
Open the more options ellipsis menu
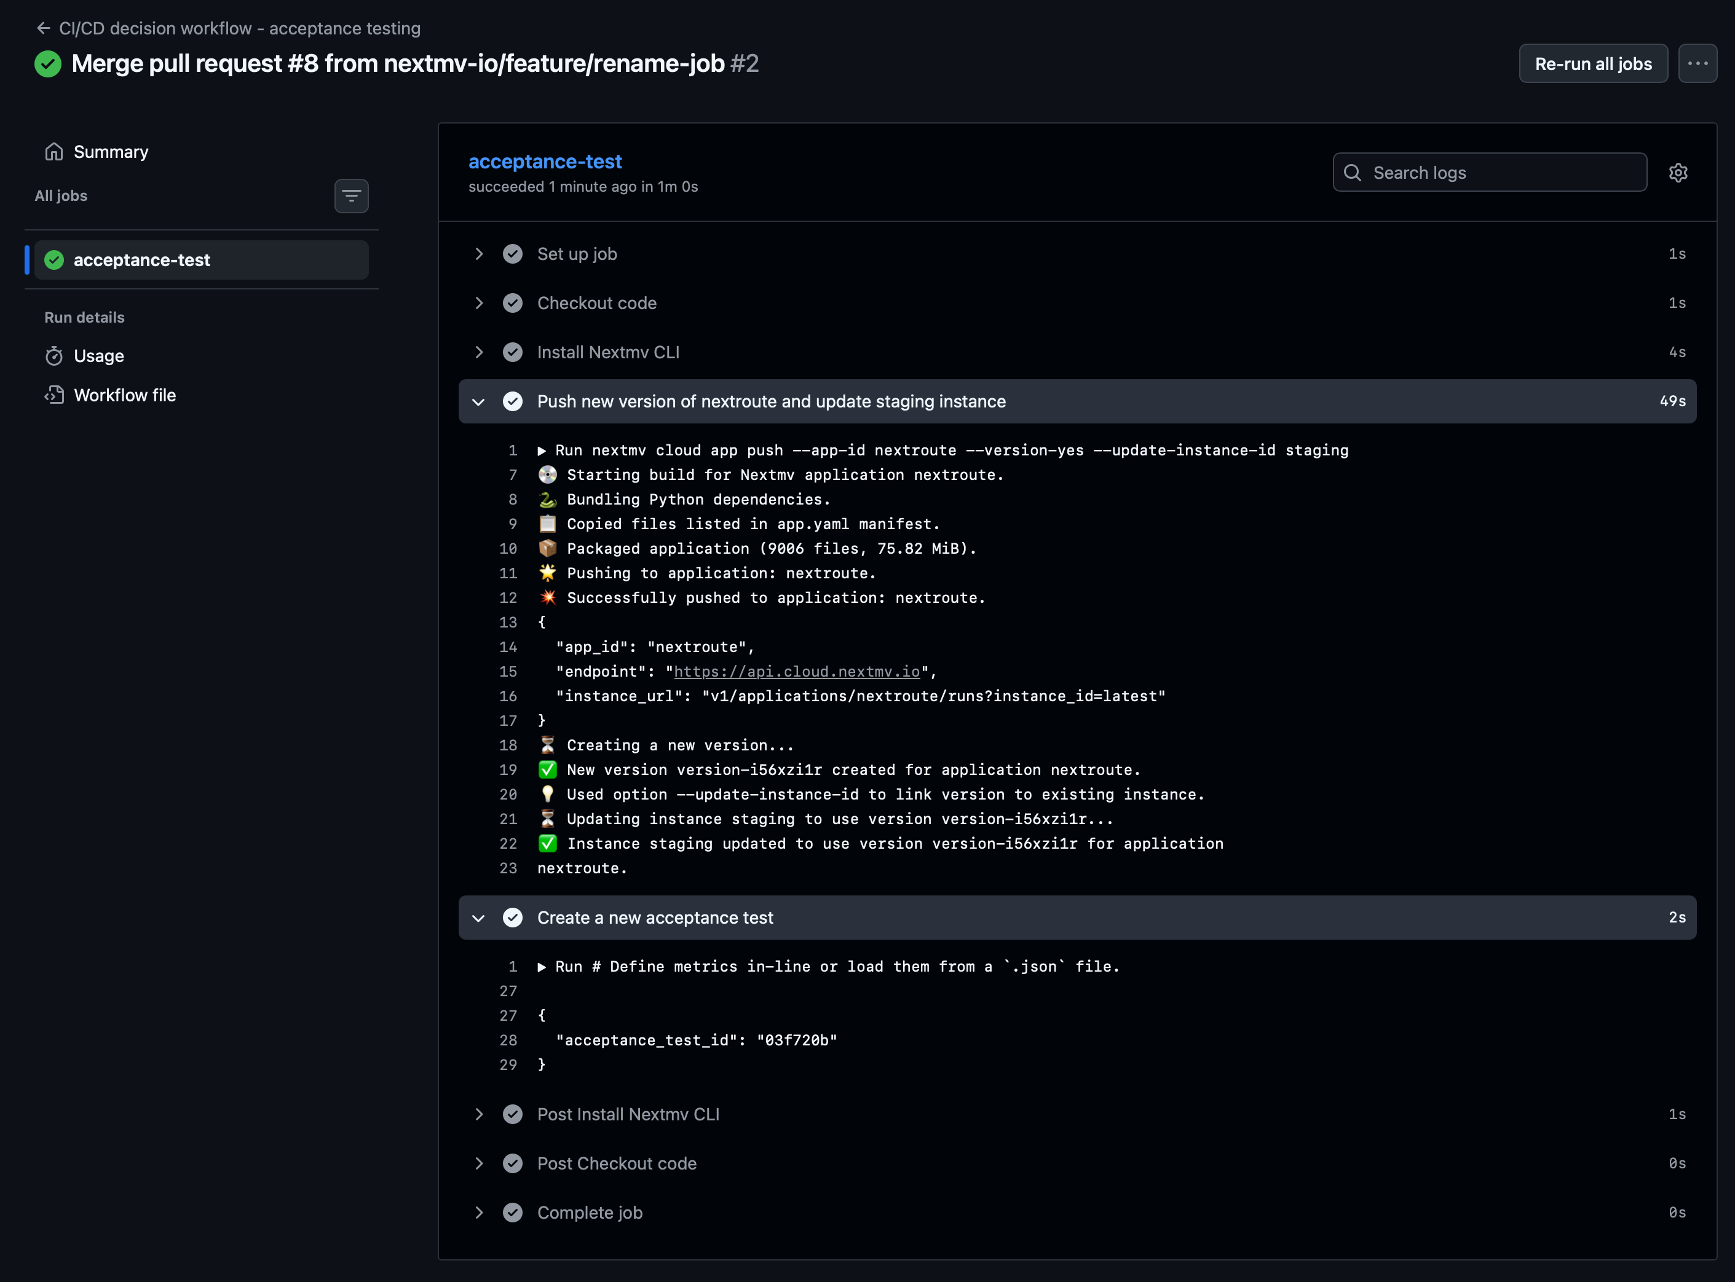pos(1699,64)
